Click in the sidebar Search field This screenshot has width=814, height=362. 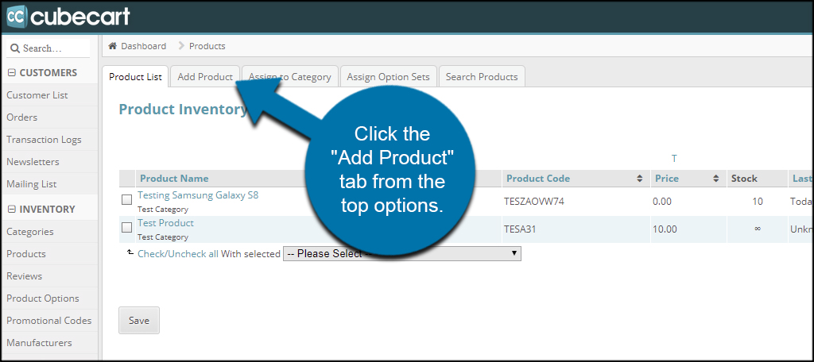pos(48,48)
